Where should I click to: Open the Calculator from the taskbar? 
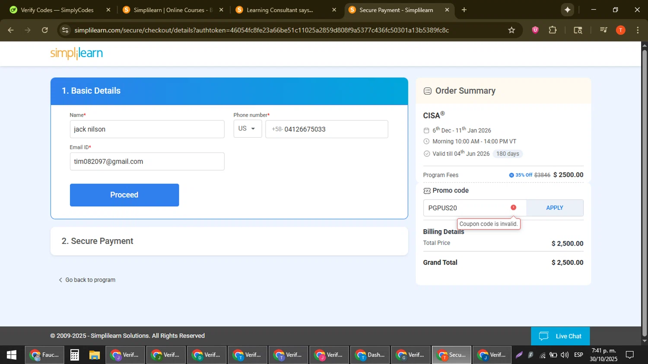tap(74, 355)
